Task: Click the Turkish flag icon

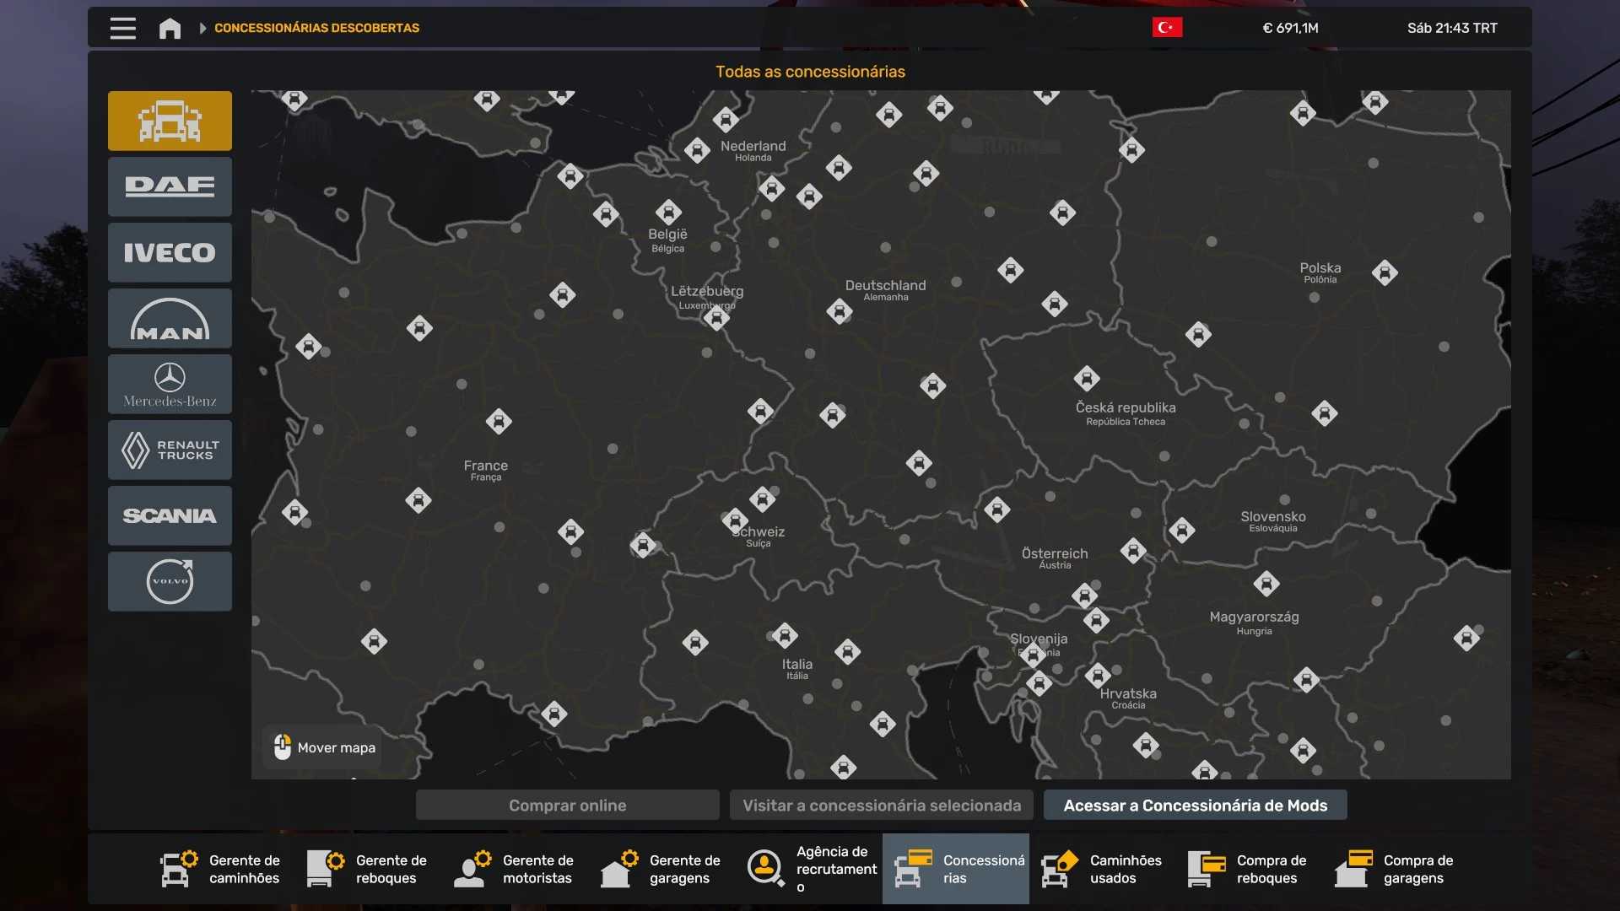Action: (1167, 28)
